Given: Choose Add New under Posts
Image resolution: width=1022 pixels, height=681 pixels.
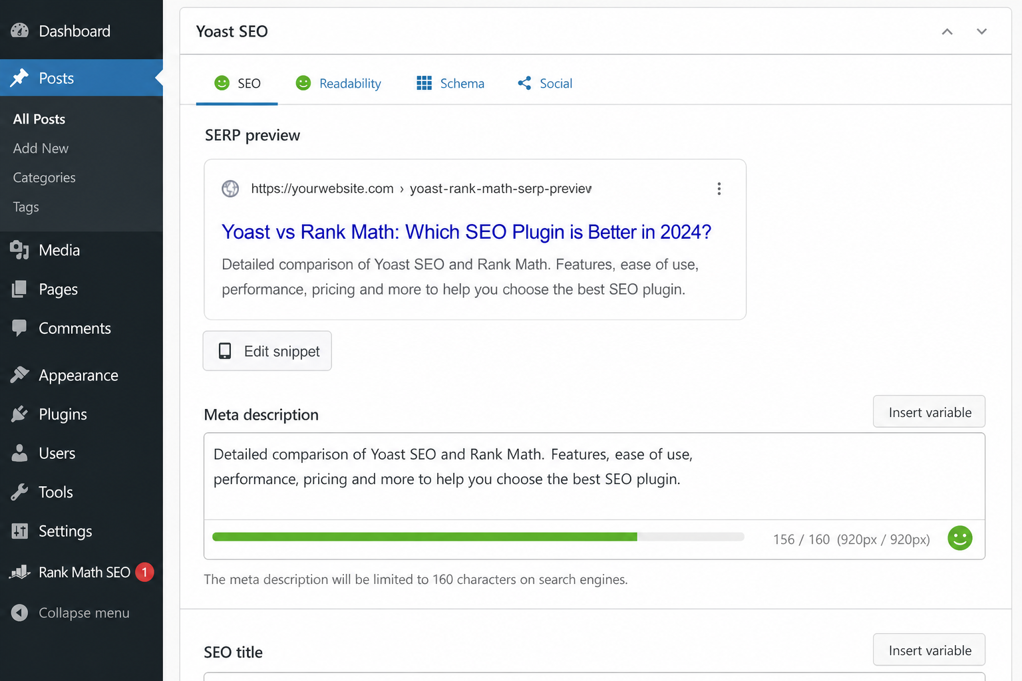Looking at the screenshot, I should tap(41, 148).
